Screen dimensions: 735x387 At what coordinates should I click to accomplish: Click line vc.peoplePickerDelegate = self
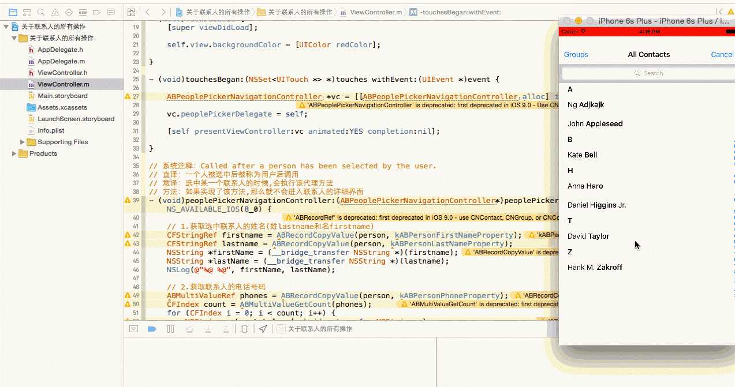click(237, 114)
